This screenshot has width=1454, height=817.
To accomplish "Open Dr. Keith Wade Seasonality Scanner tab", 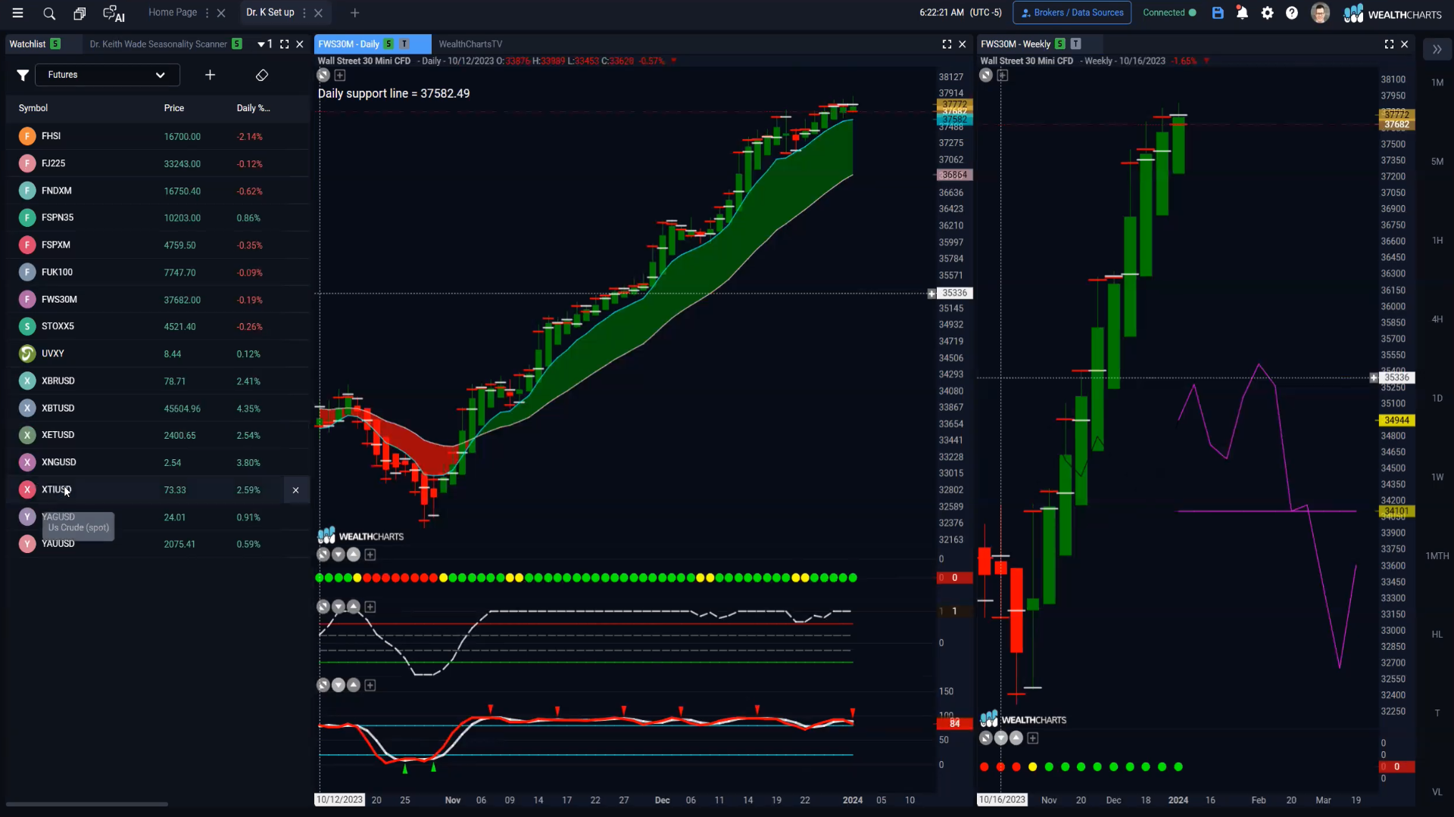I will coord(158,44).
